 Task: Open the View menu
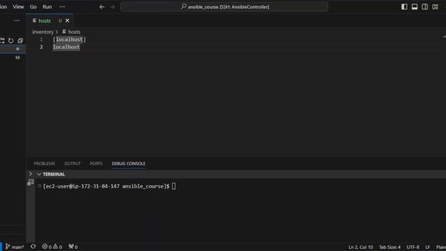18,7
